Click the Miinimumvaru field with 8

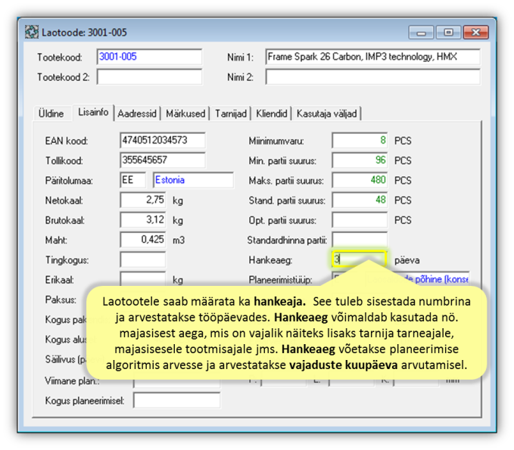click(x=360, y=141)
